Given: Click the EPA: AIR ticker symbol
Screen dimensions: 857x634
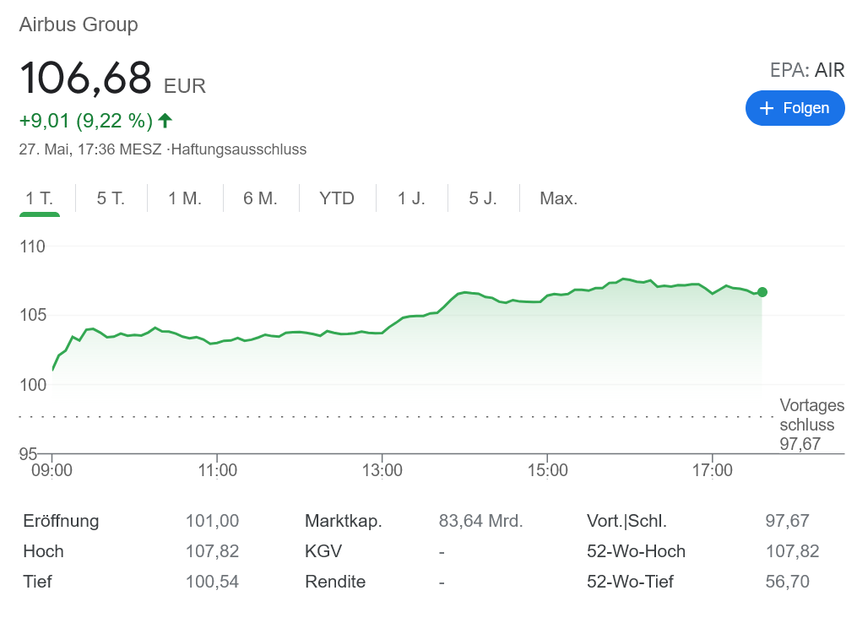Looking at the screenshot, I should coord(807,70).
